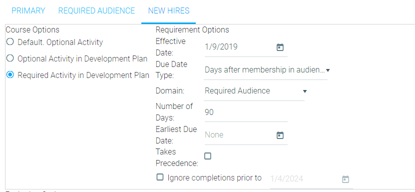
Task: Switch to the NEW HIRES tab
Action: [x=169, y=11]
